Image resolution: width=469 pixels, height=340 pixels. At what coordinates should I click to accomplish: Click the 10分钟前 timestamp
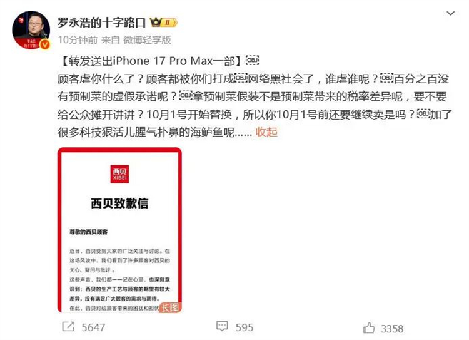pos(78,40)
